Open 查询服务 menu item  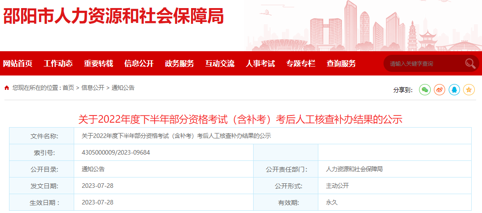[341, 64]
